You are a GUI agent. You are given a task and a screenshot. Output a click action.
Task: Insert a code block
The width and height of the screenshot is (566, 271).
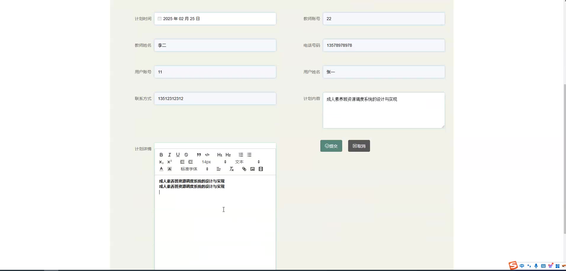click(207, 155)
